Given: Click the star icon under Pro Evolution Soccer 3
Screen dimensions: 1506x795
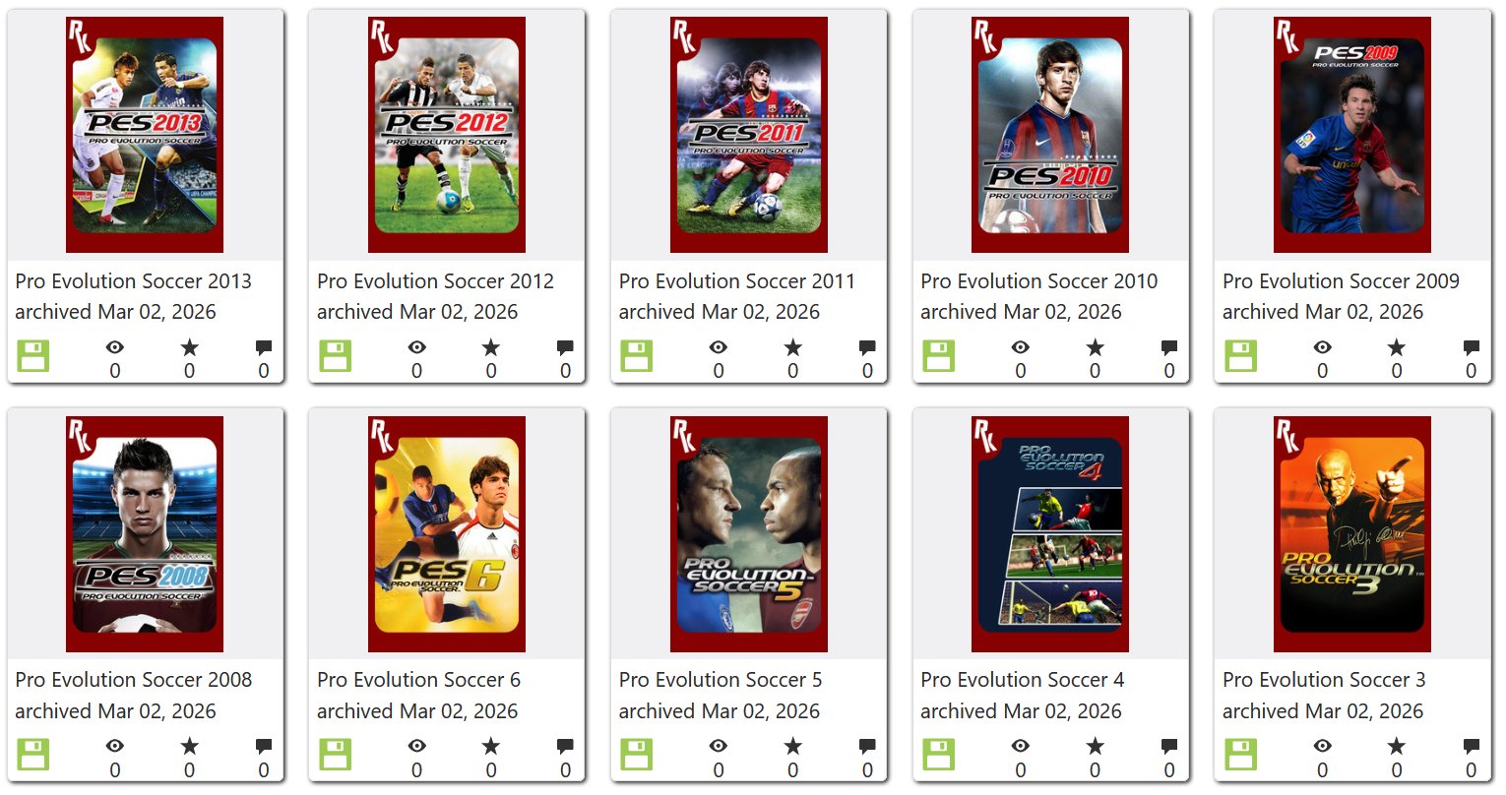Looking at the screenshot, I should click(1397, 747).
